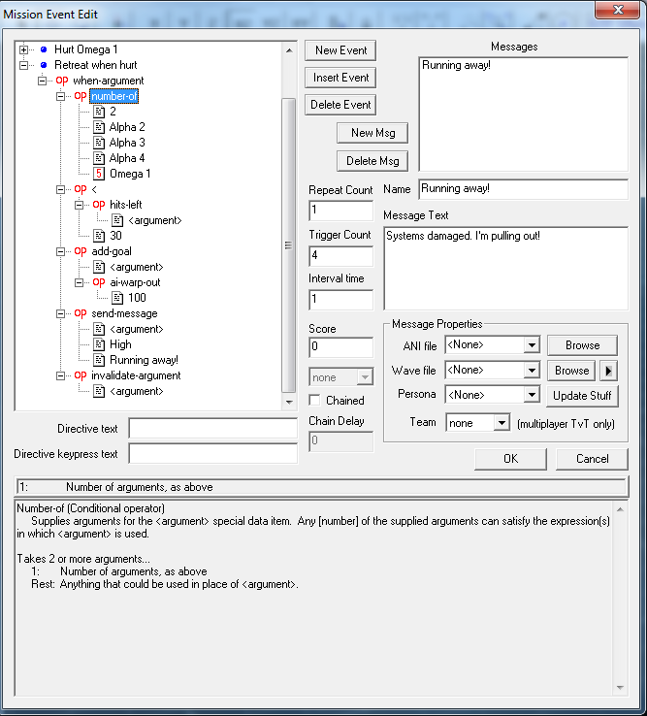This screenshot has height=716, width=647.
Task: Click the play arrow next to Wave file
Action: click(609, 370)
